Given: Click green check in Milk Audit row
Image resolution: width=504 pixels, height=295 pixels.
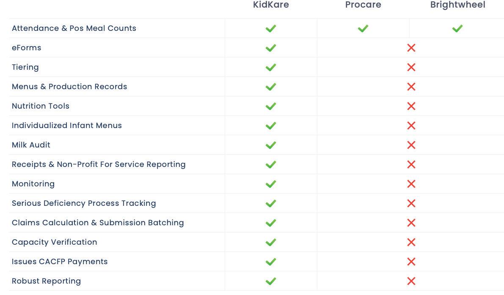Looking at the screenshot, I should [271, 145].
